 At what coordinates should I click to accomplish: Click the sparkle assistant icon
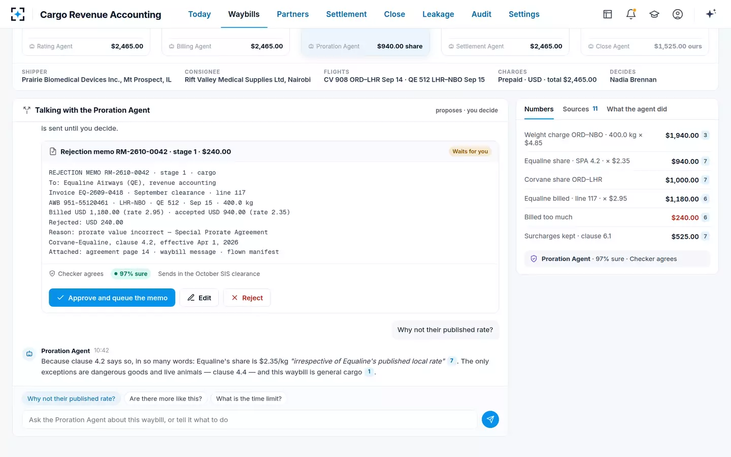[711, 14]
